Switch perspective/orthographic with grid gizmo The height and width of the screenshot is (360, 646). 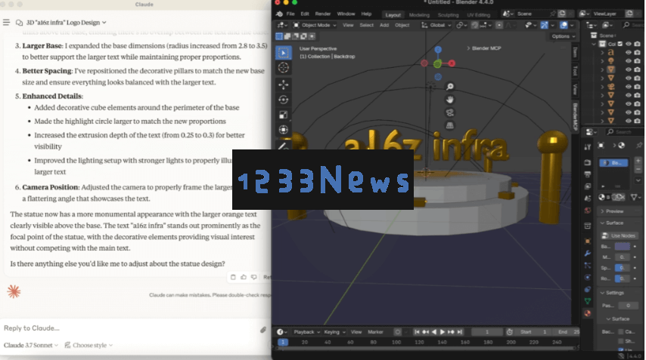click(x=450, y=125)
